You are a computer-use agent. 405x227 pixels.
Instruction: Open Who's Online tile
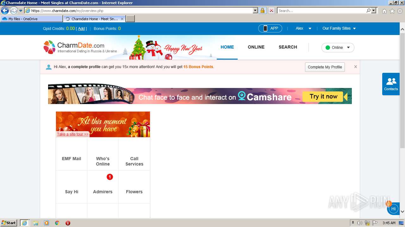[x=103, y=154]
